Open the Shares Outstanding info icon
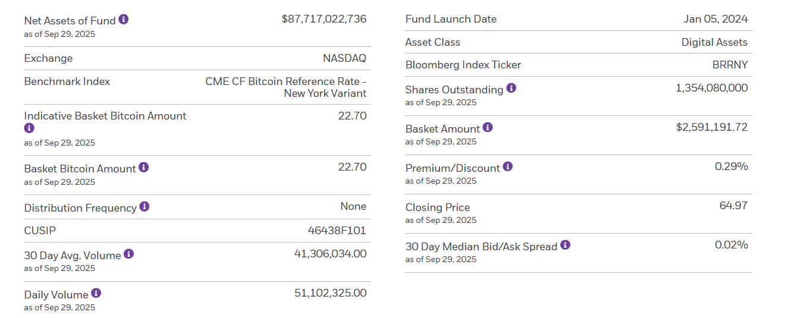807x318 pixels. tap(511, 88)
